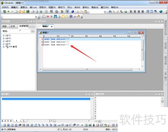The image size is (168, 132).
Task: Expand the FTP 帐号 tree node
Action: [x=4, y=47]
